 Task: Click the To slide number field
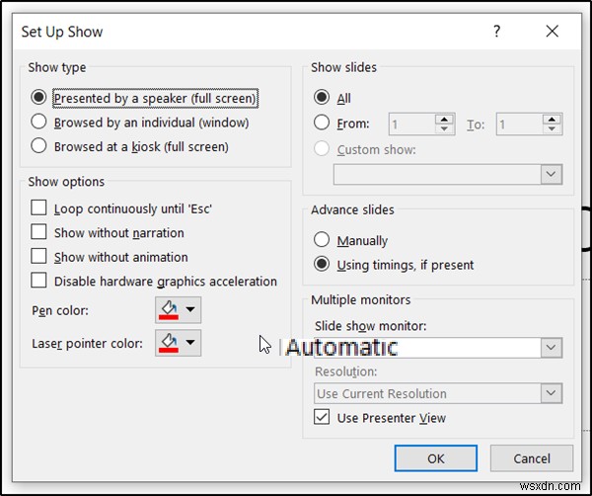click(x=519, y=124)
